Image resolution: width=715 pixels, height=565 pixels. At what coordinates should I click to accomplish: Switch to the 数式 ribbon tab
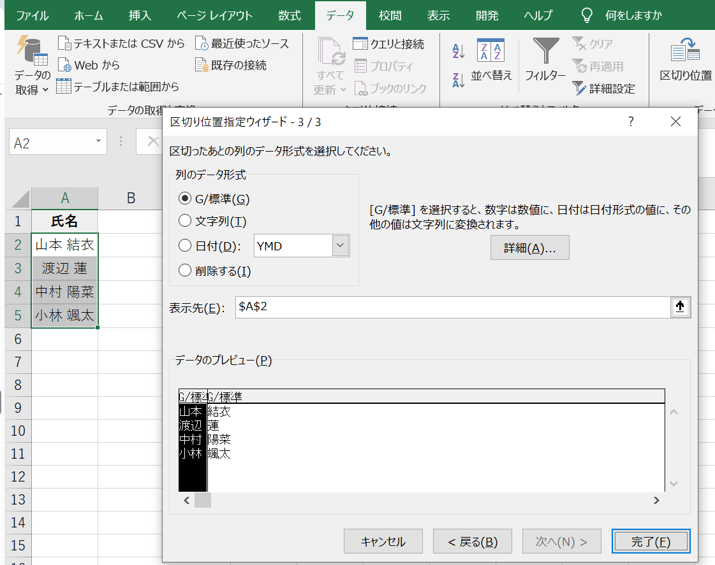point(290,15)
